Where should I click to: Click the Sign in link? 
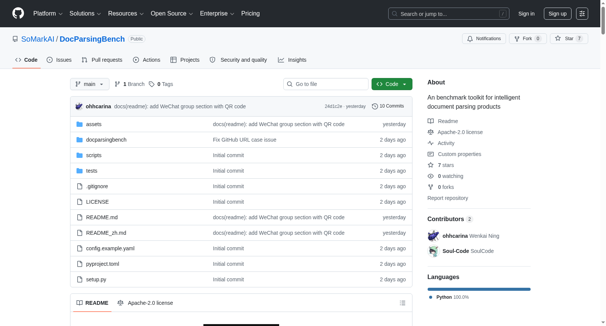[526, 14]
